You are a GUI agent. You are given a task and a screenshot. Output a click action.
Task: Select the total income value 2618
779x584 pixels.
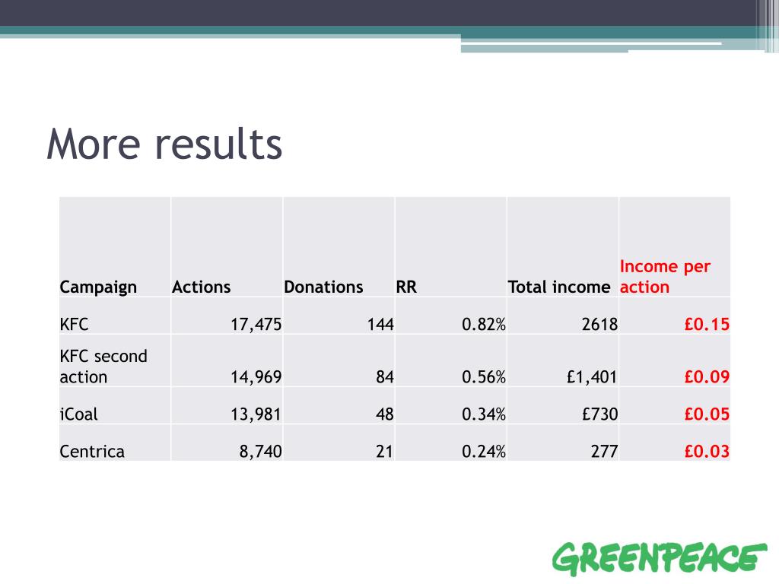pyautogui.click(x=599, y=324)
